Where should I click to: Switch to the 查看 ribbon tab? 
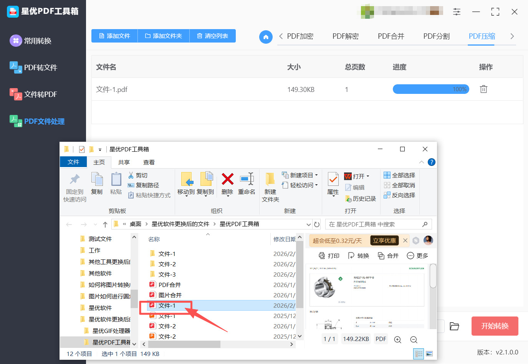tap(149, 162)
